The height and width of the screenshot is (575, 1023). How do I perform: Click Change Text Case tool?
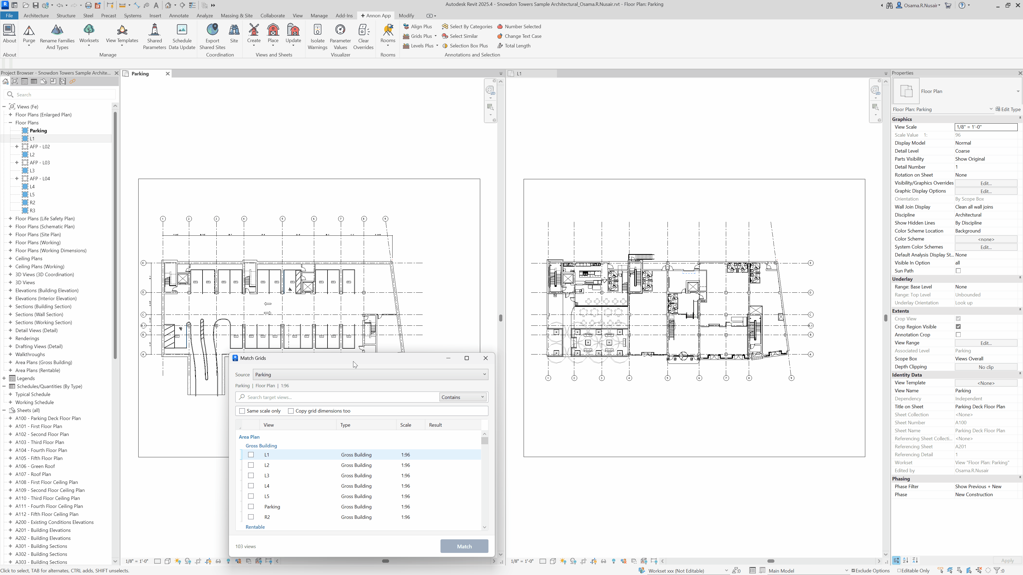519,36
